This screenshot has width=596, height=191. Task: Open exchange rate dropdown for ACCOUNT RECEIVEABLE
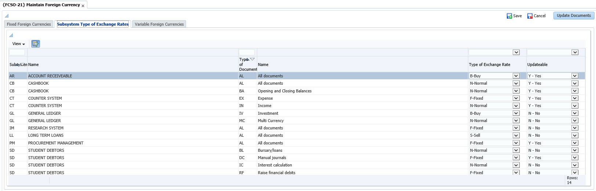point(516,76)
